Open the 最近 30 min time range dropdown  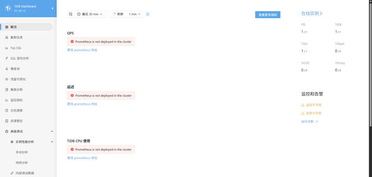(x=90, y=14)
